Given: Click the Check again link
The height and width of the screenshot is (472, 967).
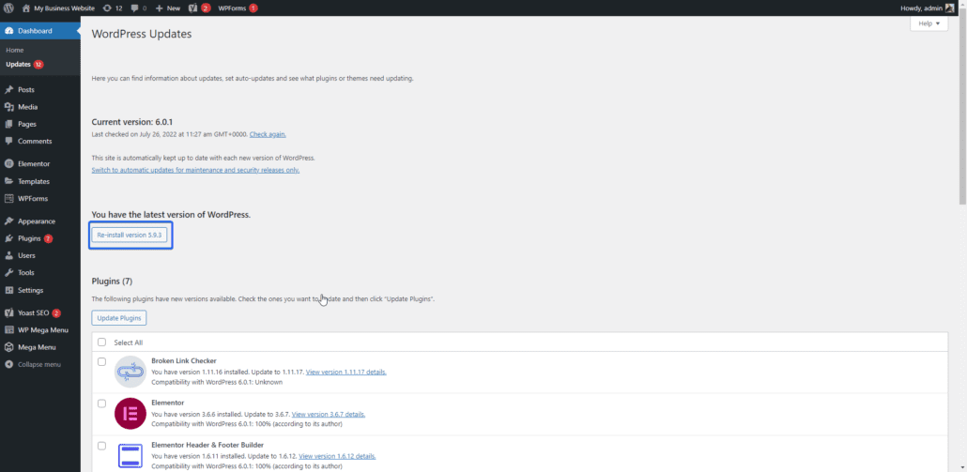Looking at the screenshot, I should [x=268, y=134].
